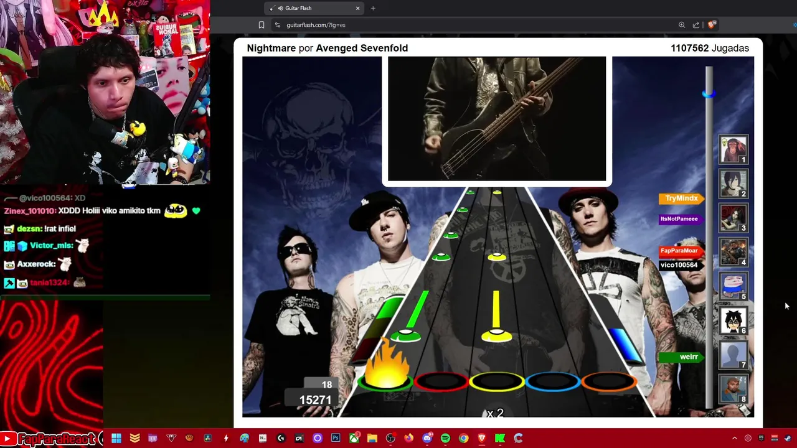View site information icon in address bar
Image resolution: width=797 pixels, height=448 pixels.
pyautogui.click(x=278, y=25)
